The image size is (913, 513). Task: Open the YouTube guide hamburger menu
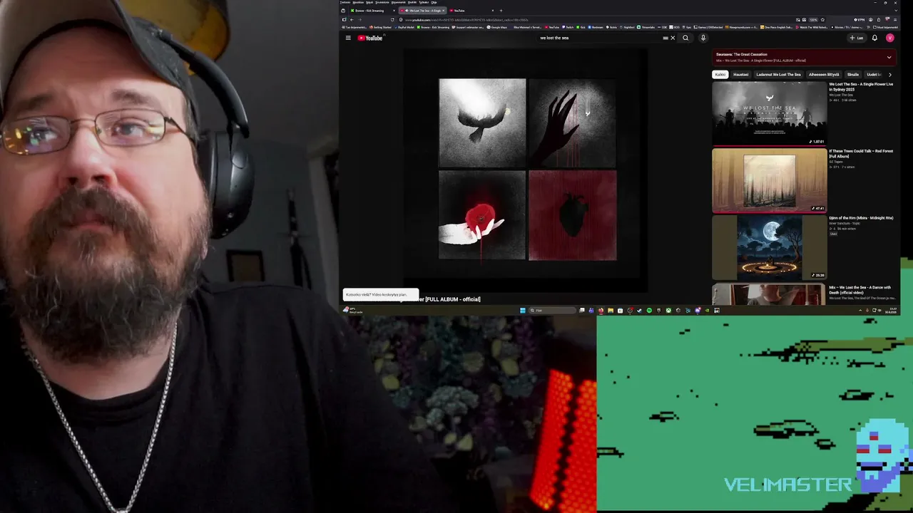click(348, 38)
